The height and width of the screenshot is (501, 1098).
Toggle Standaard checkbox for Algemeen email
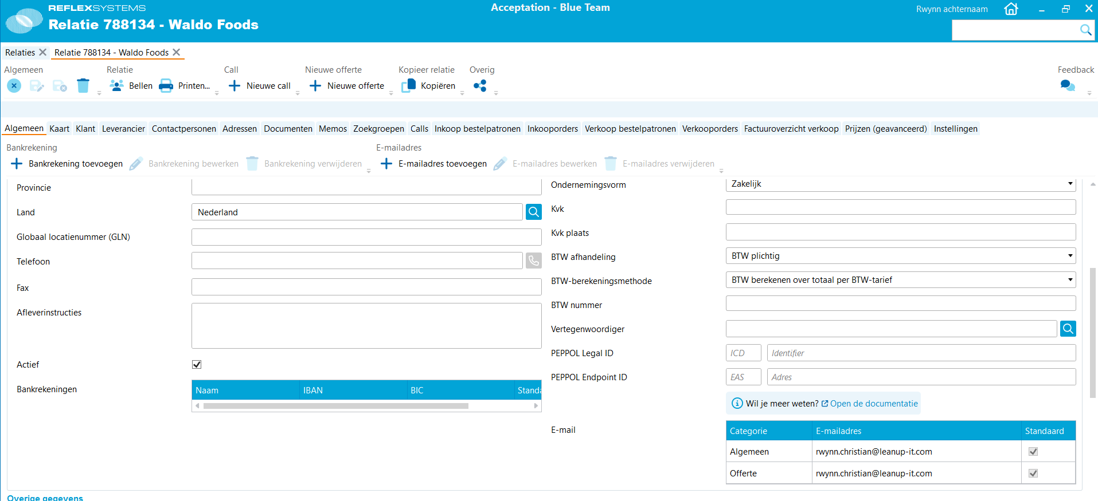(x=1033, y=452)
